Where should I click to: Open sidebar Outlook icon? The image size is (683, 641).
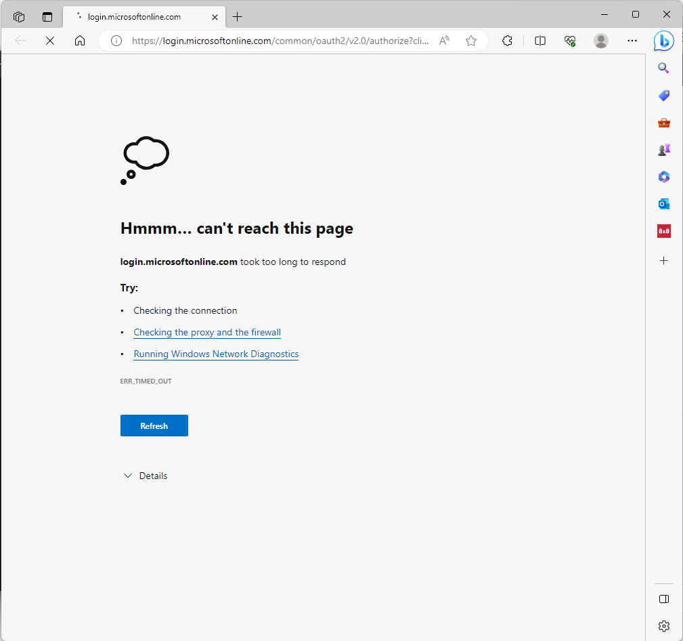pos(664,204)
